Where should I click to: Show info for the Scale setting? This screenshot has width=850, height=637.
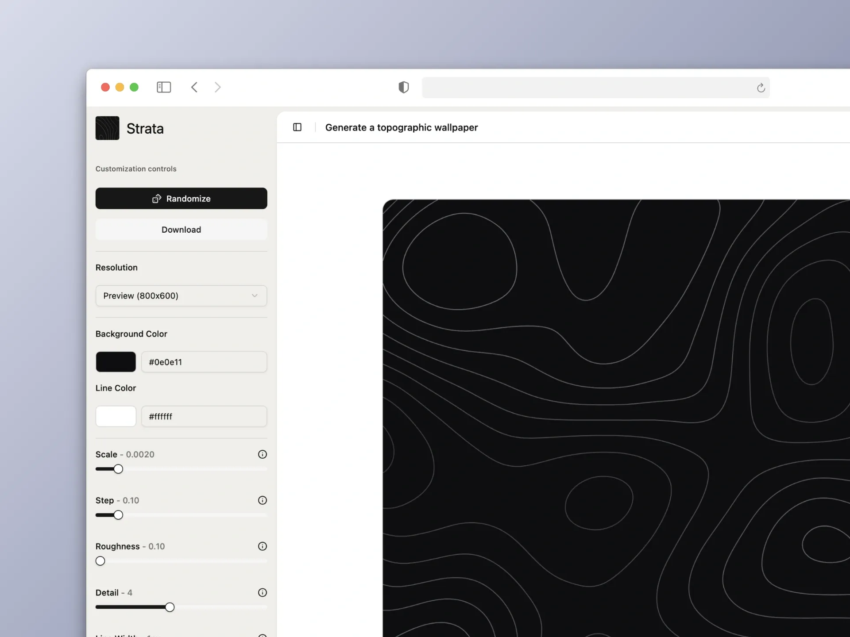tap(263, 454)
